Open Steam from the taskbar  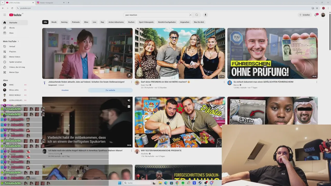tap(200, 183)
